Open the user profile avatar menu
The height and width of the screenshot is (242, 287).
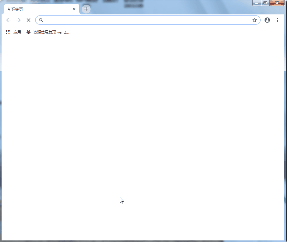[267, 20]
